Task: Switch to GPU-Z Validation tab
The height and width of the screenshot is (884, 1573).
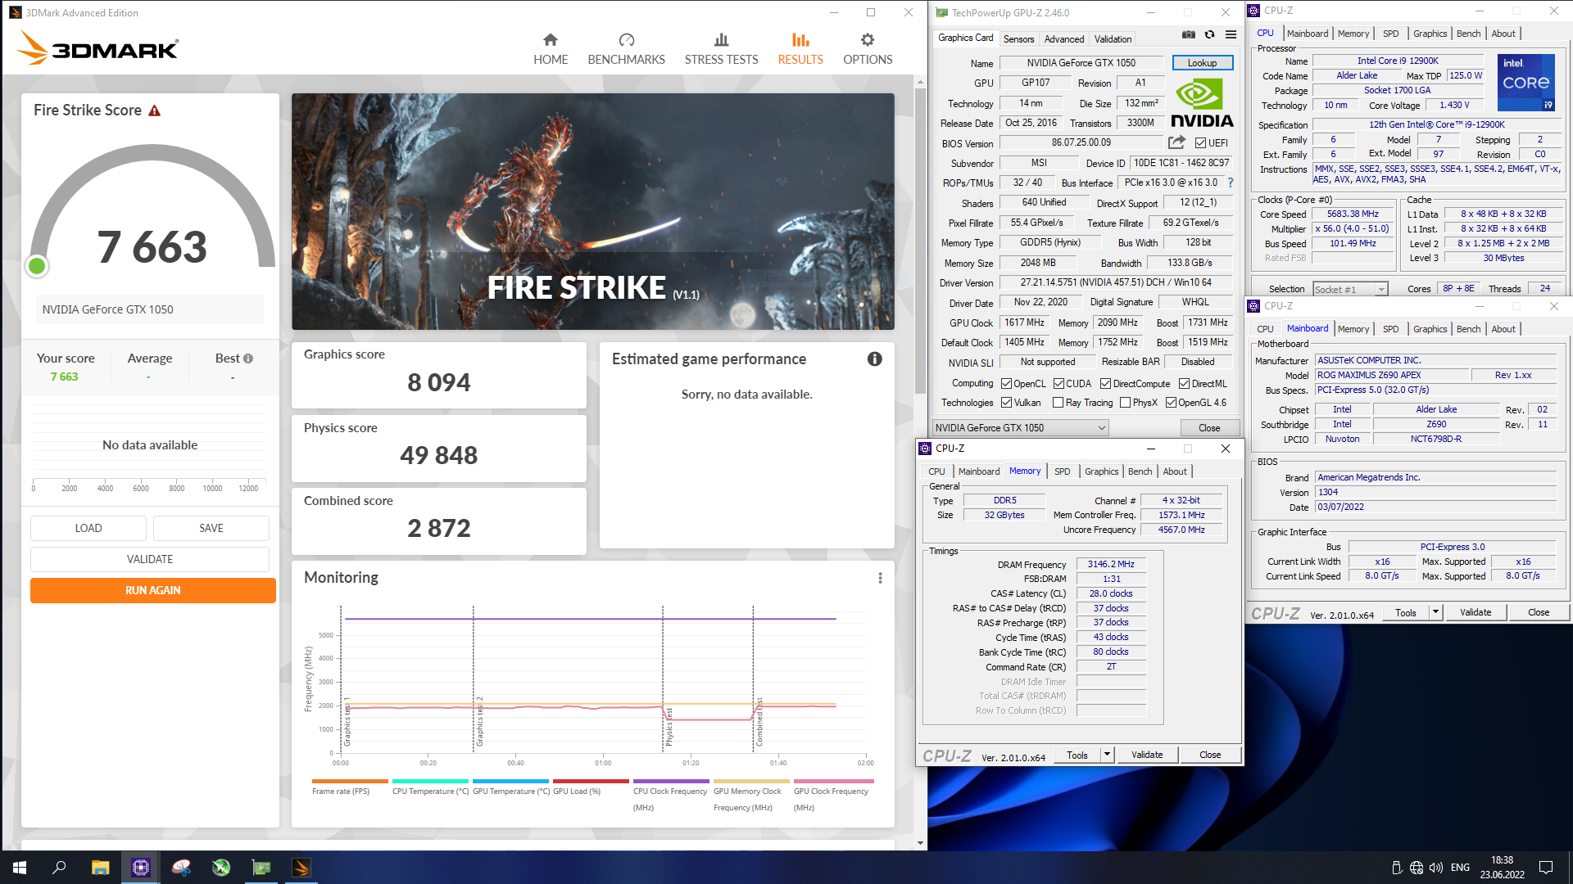Action: click(1113, 39)
